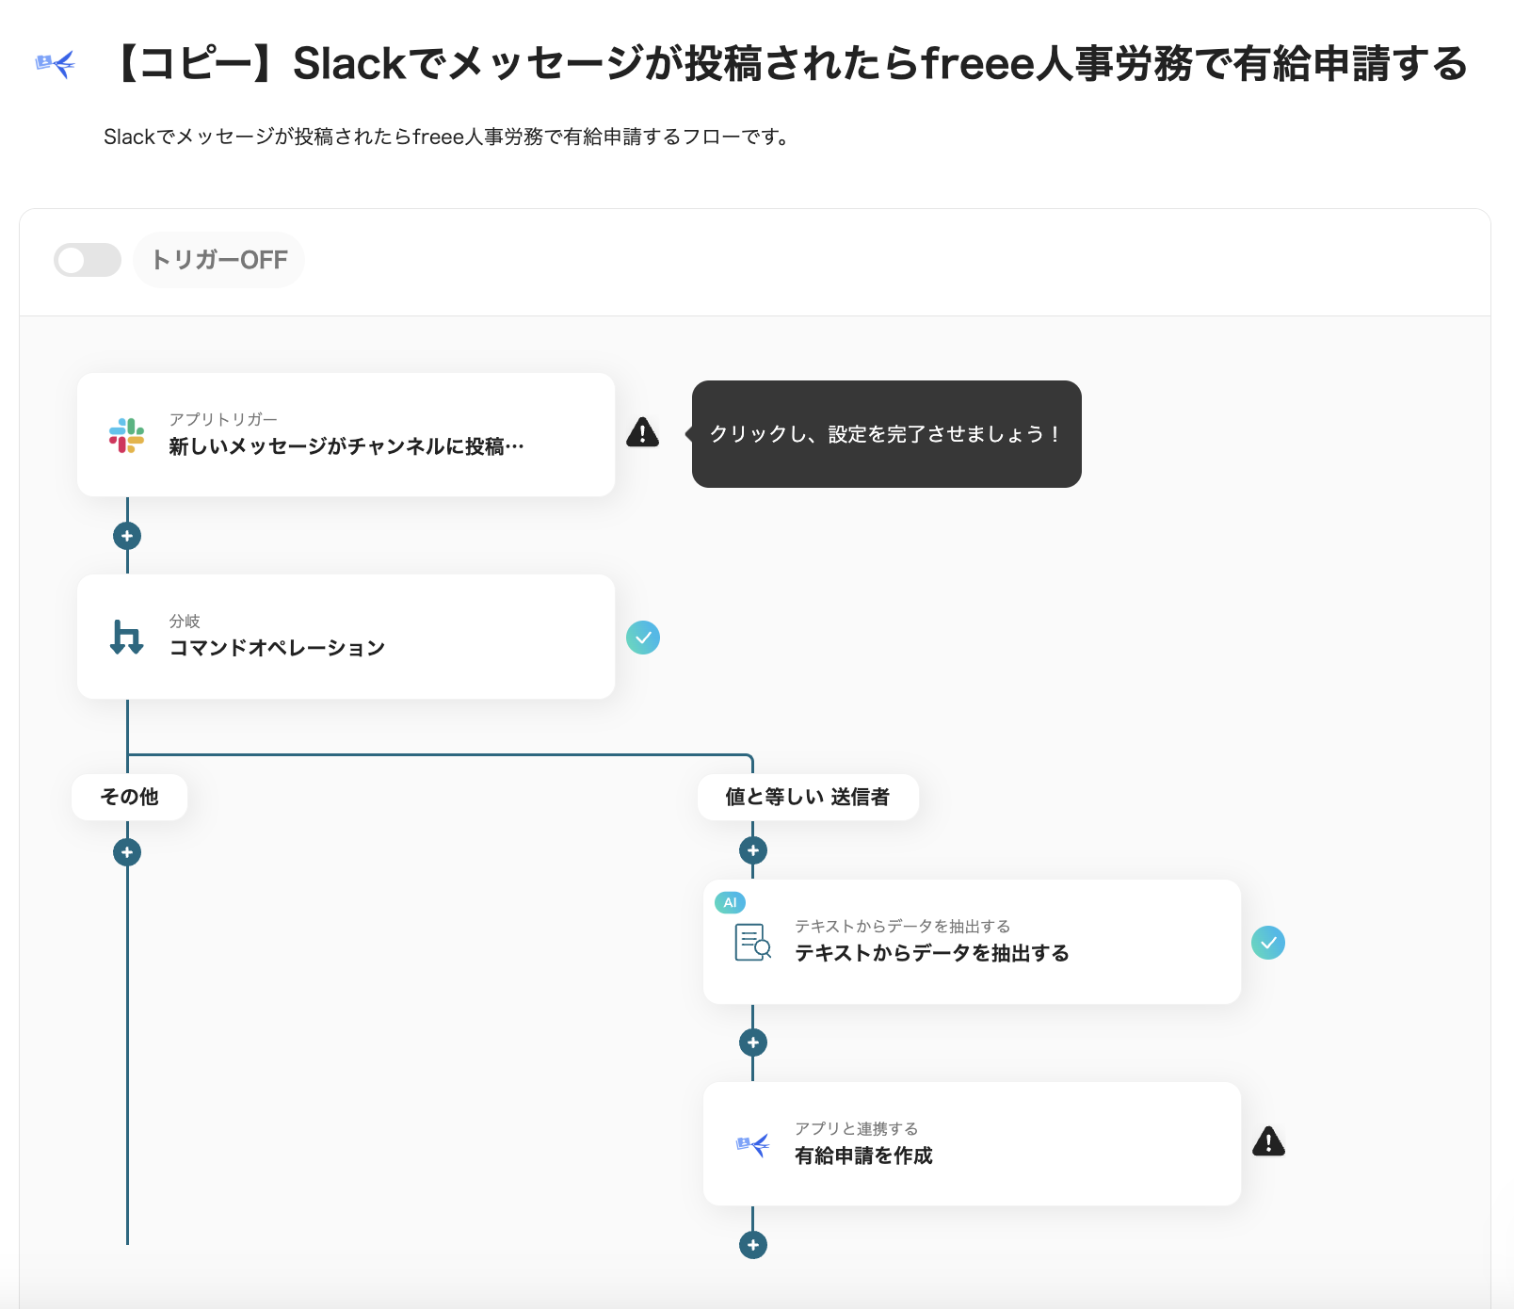Screen dimensions: 1514x1309
Task: Click the warning icon beside the Slack trigger
Action: 643,433
